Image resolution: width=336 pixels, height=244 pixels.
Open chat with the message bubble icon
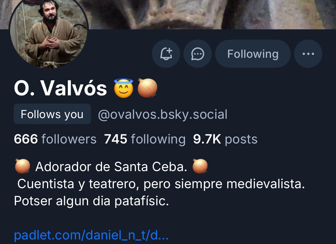point(197,54)
